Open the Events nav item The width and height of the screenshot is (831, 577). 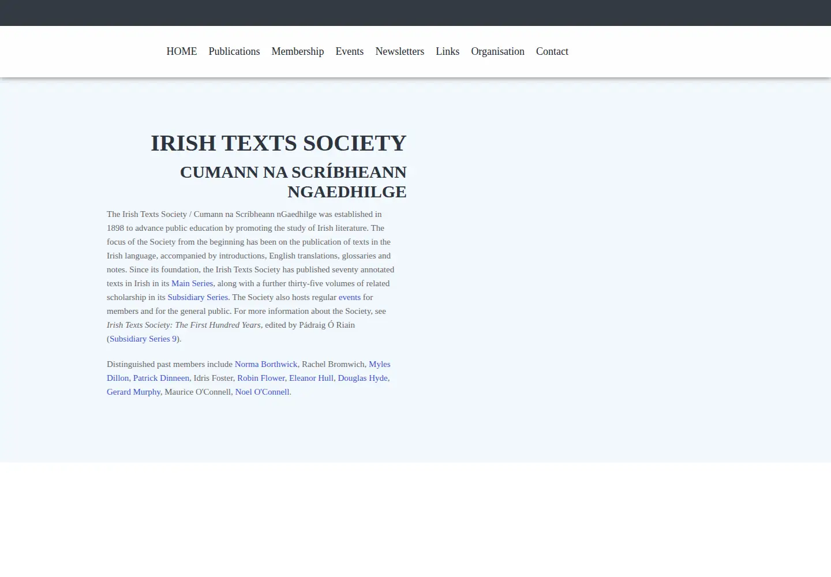[350, 51]
